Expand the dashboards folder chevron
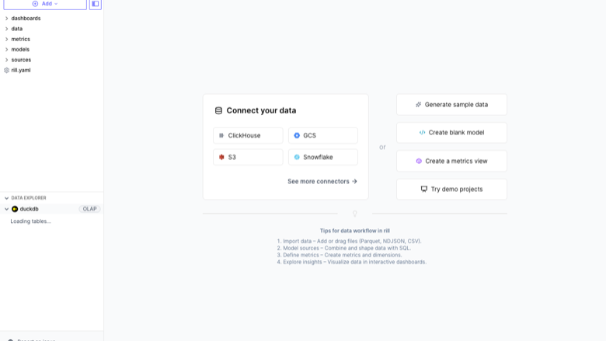606x341 pixels. (6, 19)
